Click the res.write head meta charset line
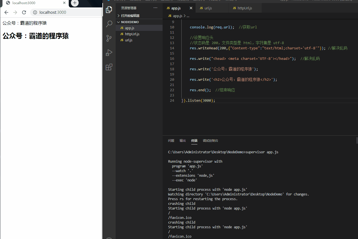The width and height of the screenshot is (358, 239). click(x=254, y=58)
